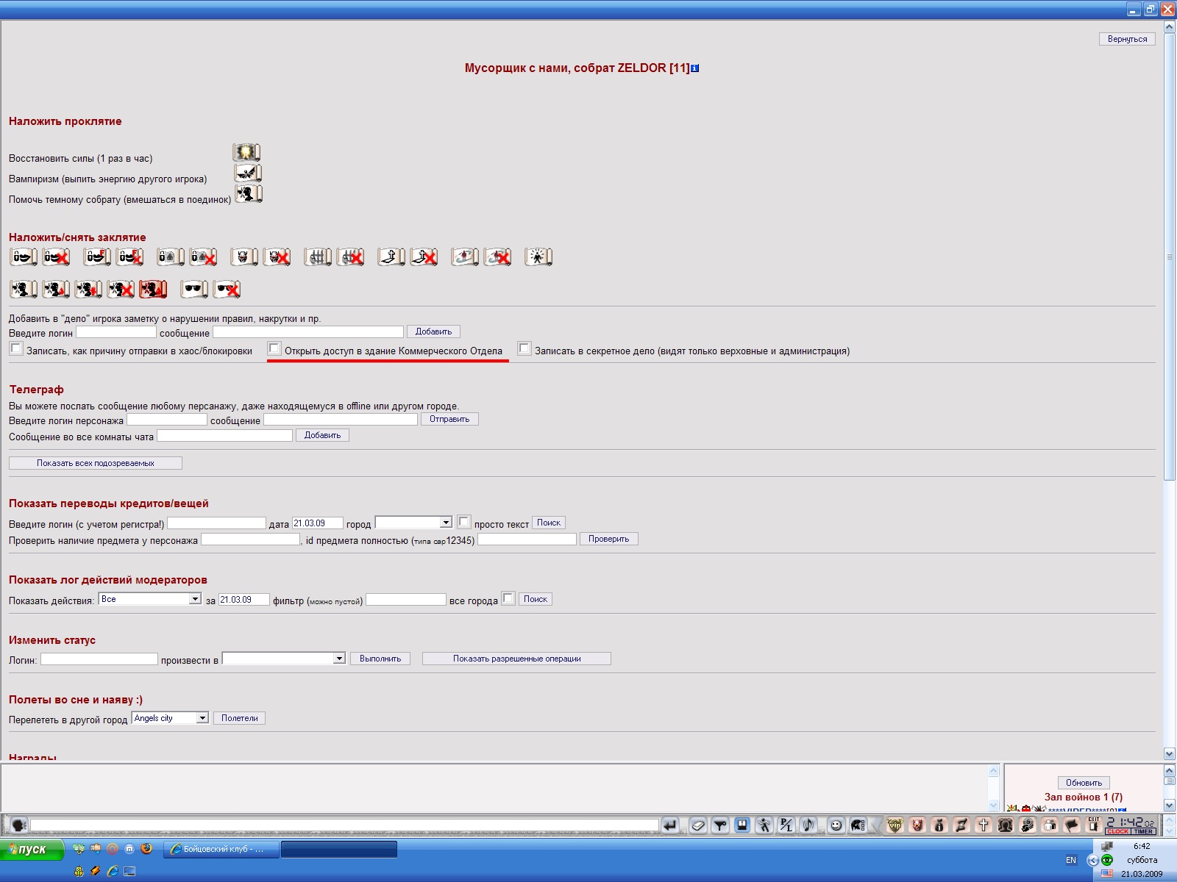Remove the grave cross spell (red X)
The height and width of the screenshot is (882, 1177).
coord(424,257)
